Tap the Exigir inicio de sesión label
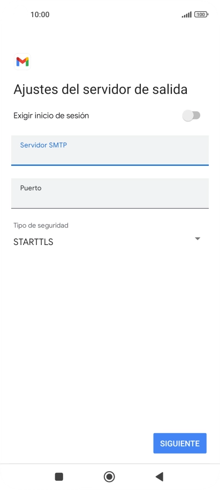The height and width of the screenshot is (490, 220). click(51, 116)
